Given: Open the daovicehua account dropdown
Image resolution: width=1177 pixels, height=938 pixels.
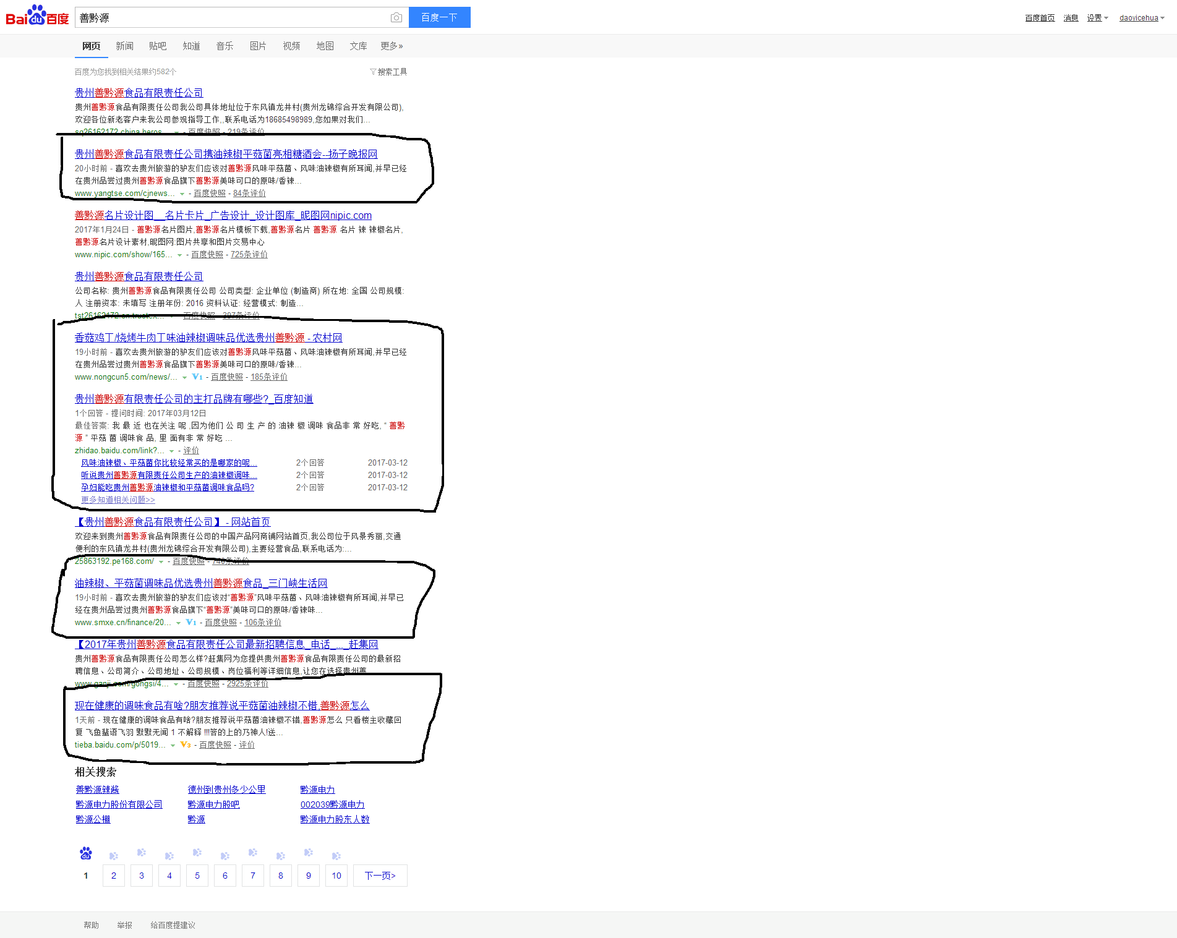Looking at the screenshot, I should [1142, 18].
